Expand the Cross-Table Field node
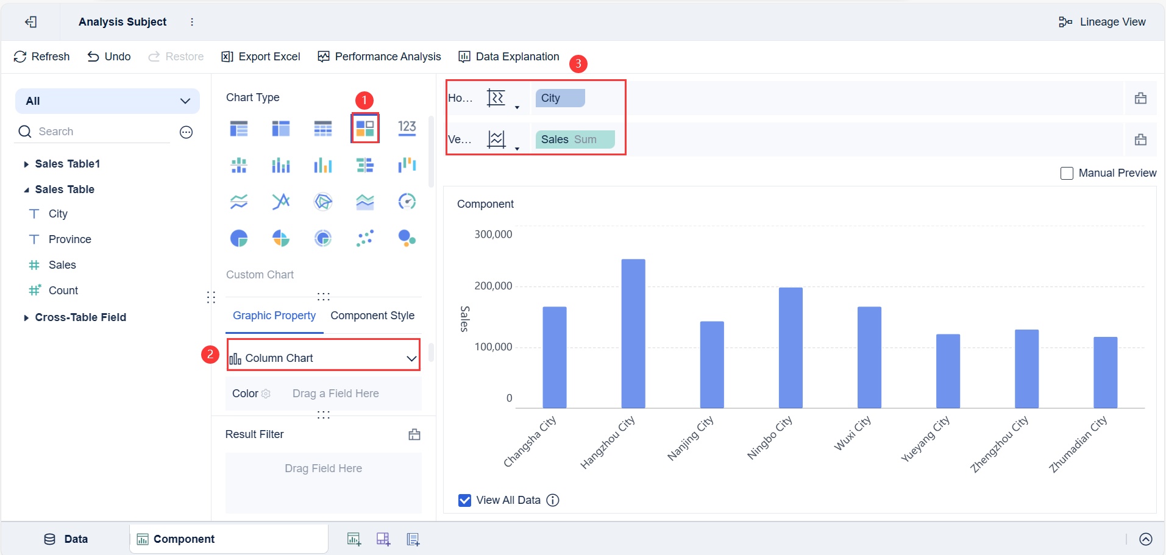 coord(26,318)
